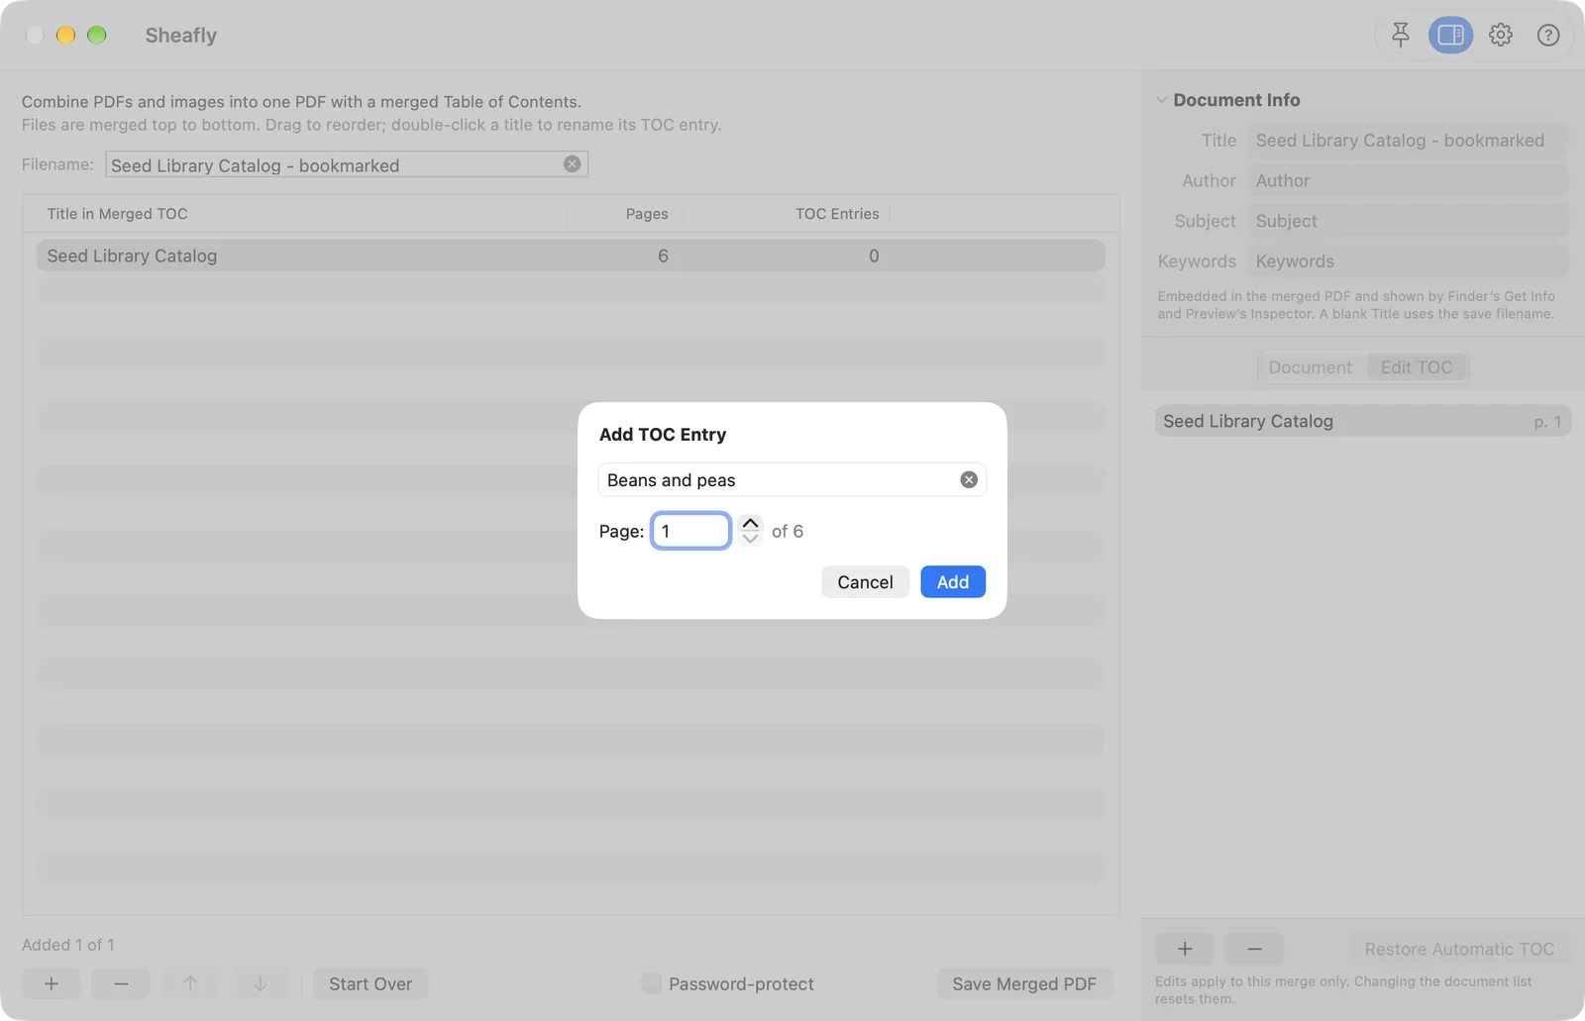Switch to the Edit TOC tab
Viewport: 1585px width, 1021px height.
(x=1417, y=367)
